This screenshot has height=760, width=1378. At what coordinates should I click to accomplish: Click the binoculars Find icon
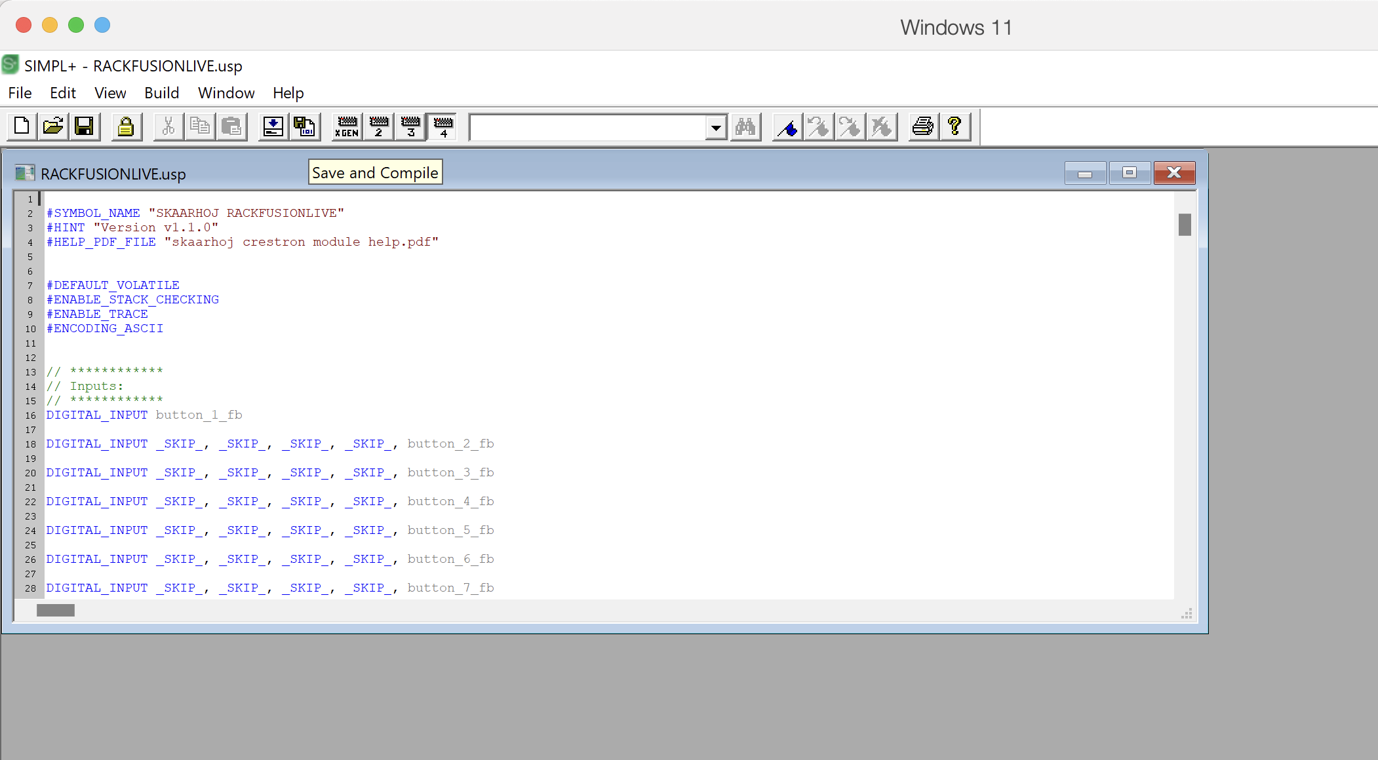(x=745, y=126)
